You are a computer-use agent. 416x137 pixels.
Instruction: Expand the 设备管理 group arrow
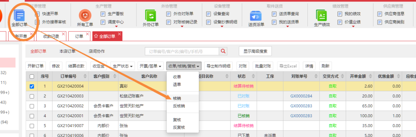pyautogui.click(x=222, y=26)
